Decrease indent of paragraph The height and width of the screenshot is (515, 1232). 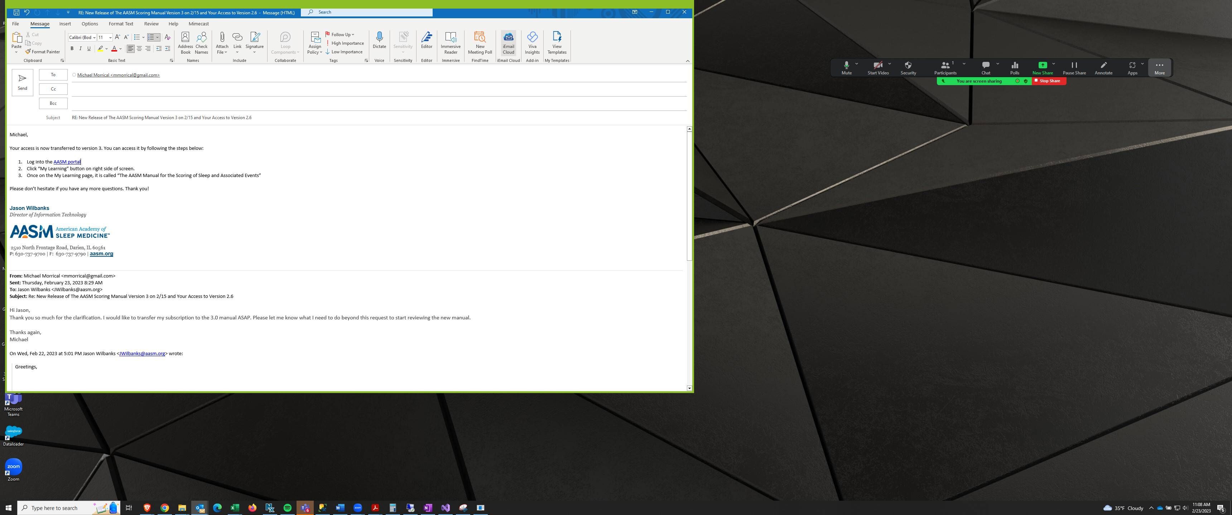159,49
